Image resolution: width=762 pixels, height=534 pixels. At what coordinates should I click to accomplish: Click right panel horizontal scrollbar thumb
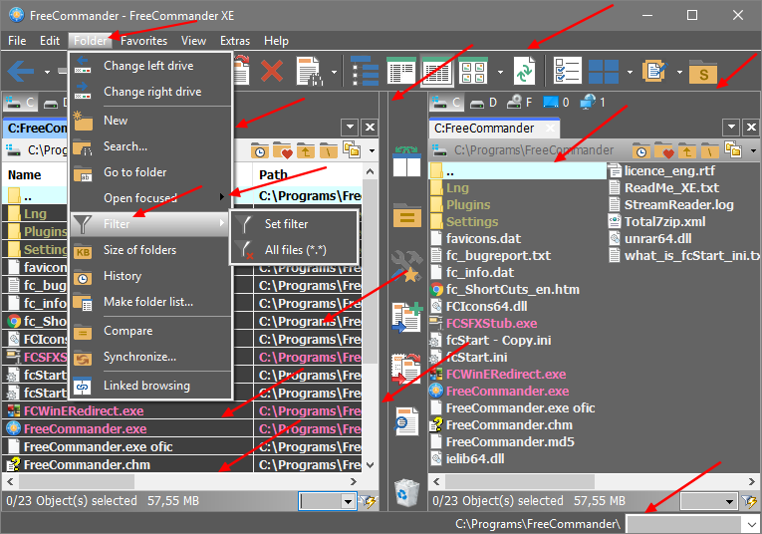click(x=520, y=481)
